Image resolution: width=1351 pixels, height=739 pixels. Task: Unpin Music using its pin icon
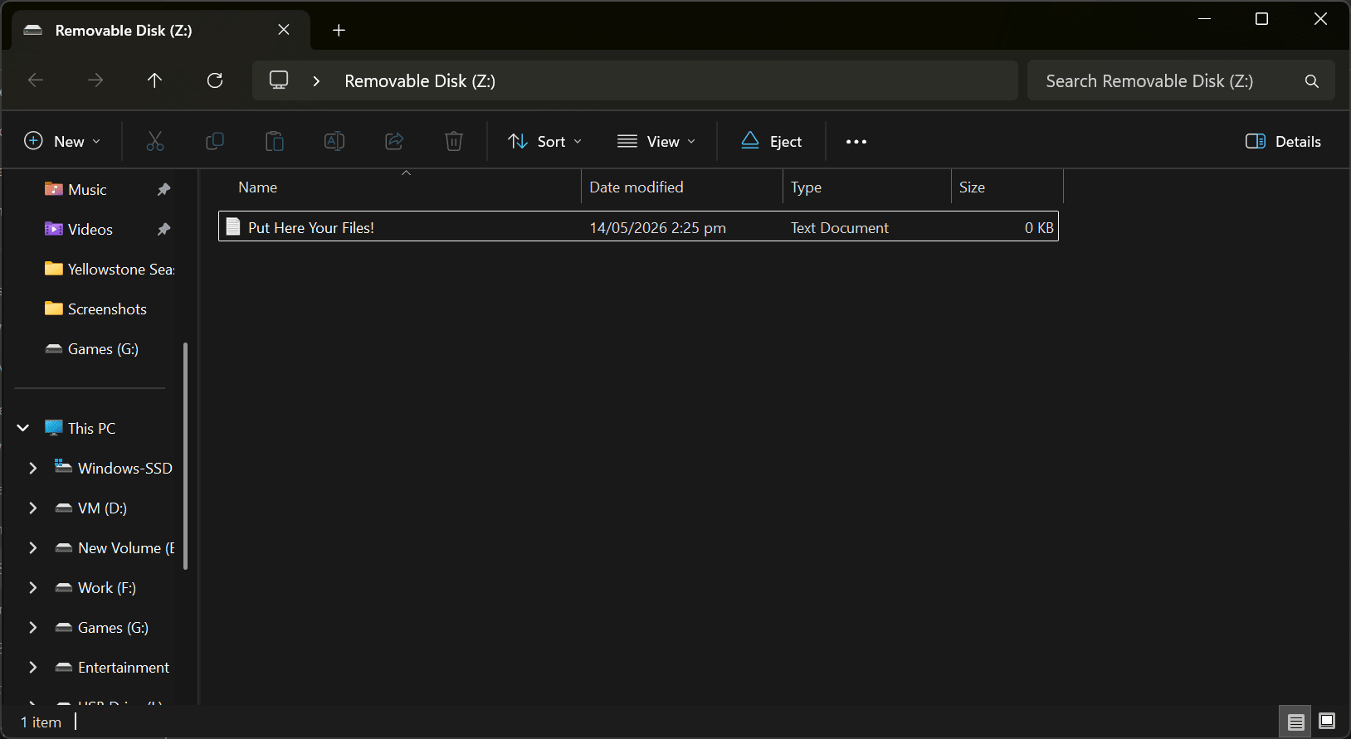click(164, 190)
